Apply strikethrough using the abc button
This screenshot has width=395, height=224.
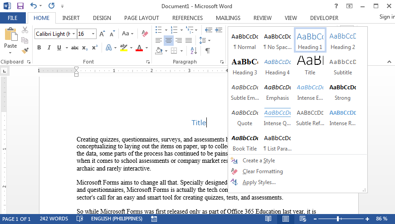coord(75,48)
